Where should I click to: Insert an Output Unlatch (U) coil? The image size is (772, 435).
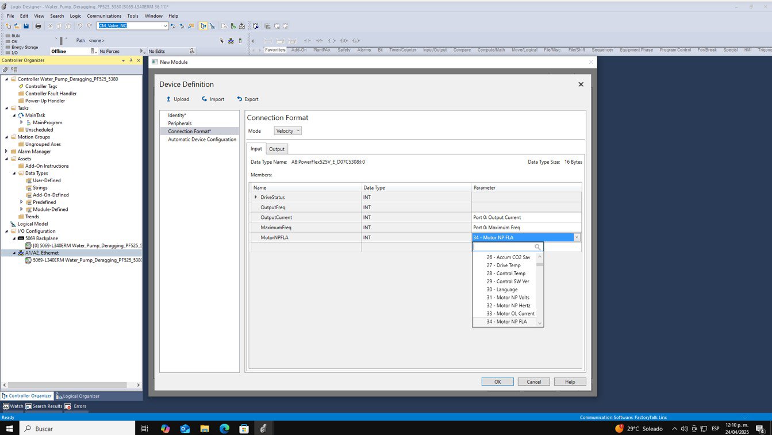tap(344, 41)
